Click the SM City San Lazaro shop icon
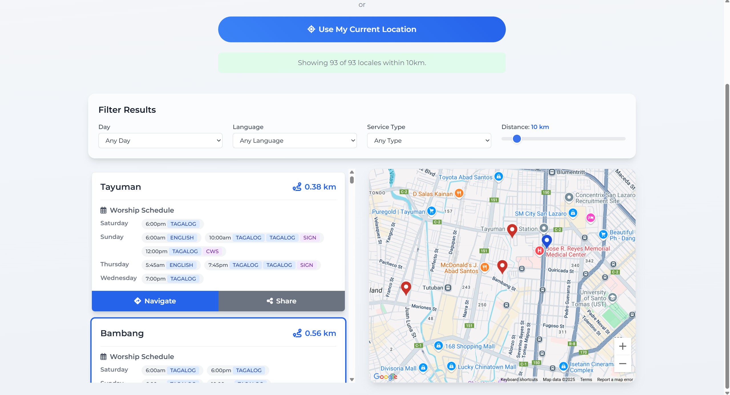This screenshot has width=730, height=395. (x=573, y=213)
